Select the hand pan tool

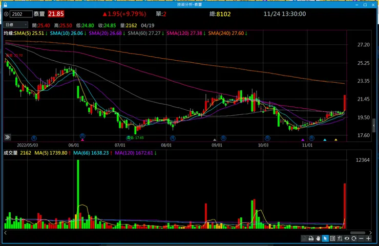click(x=318, y=238)
